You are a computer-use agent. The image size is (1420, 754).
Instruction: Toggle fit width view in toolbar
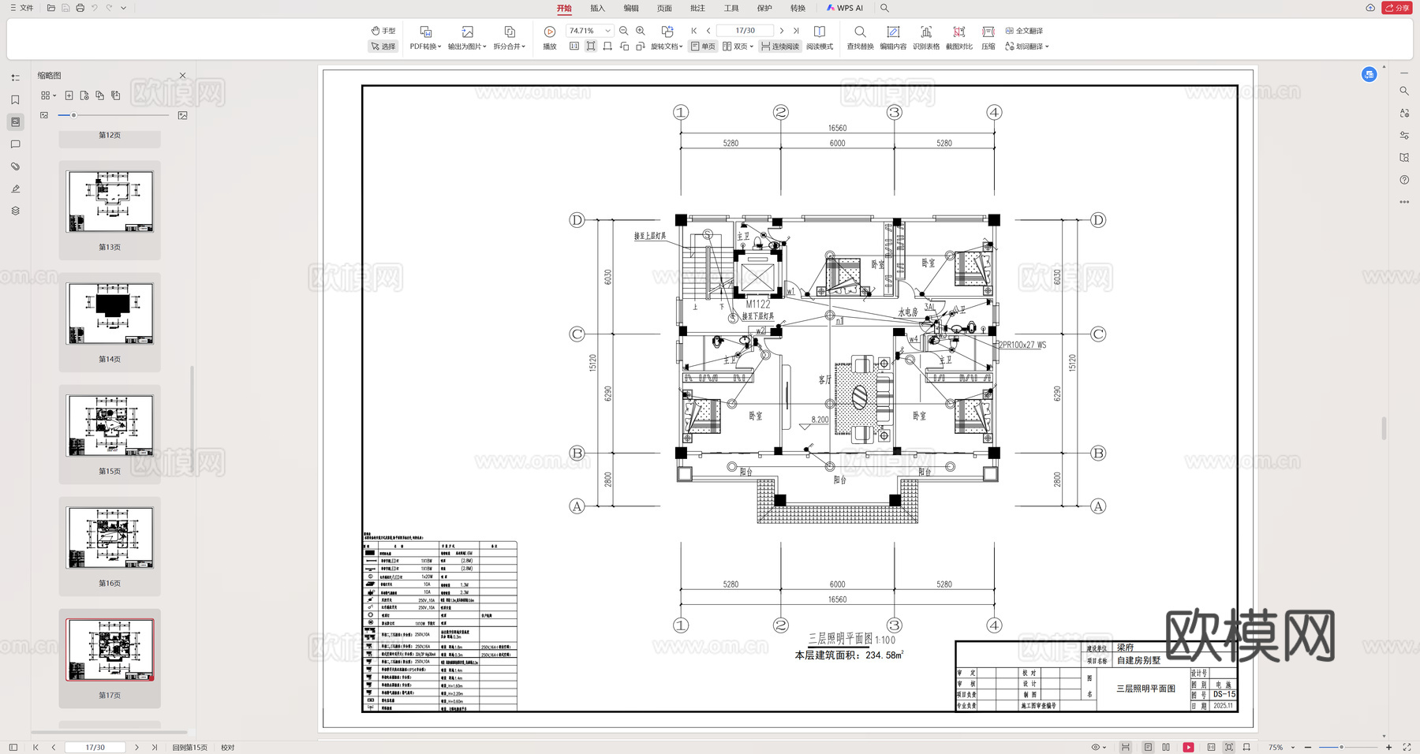tap(607, 47)
